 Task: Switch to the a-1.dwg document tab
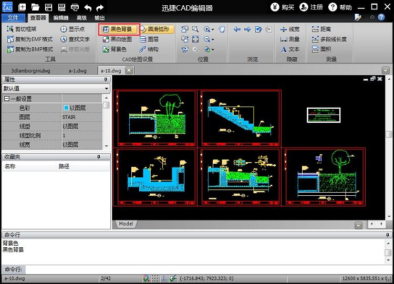pyautogui.click(x=77, y=70)
